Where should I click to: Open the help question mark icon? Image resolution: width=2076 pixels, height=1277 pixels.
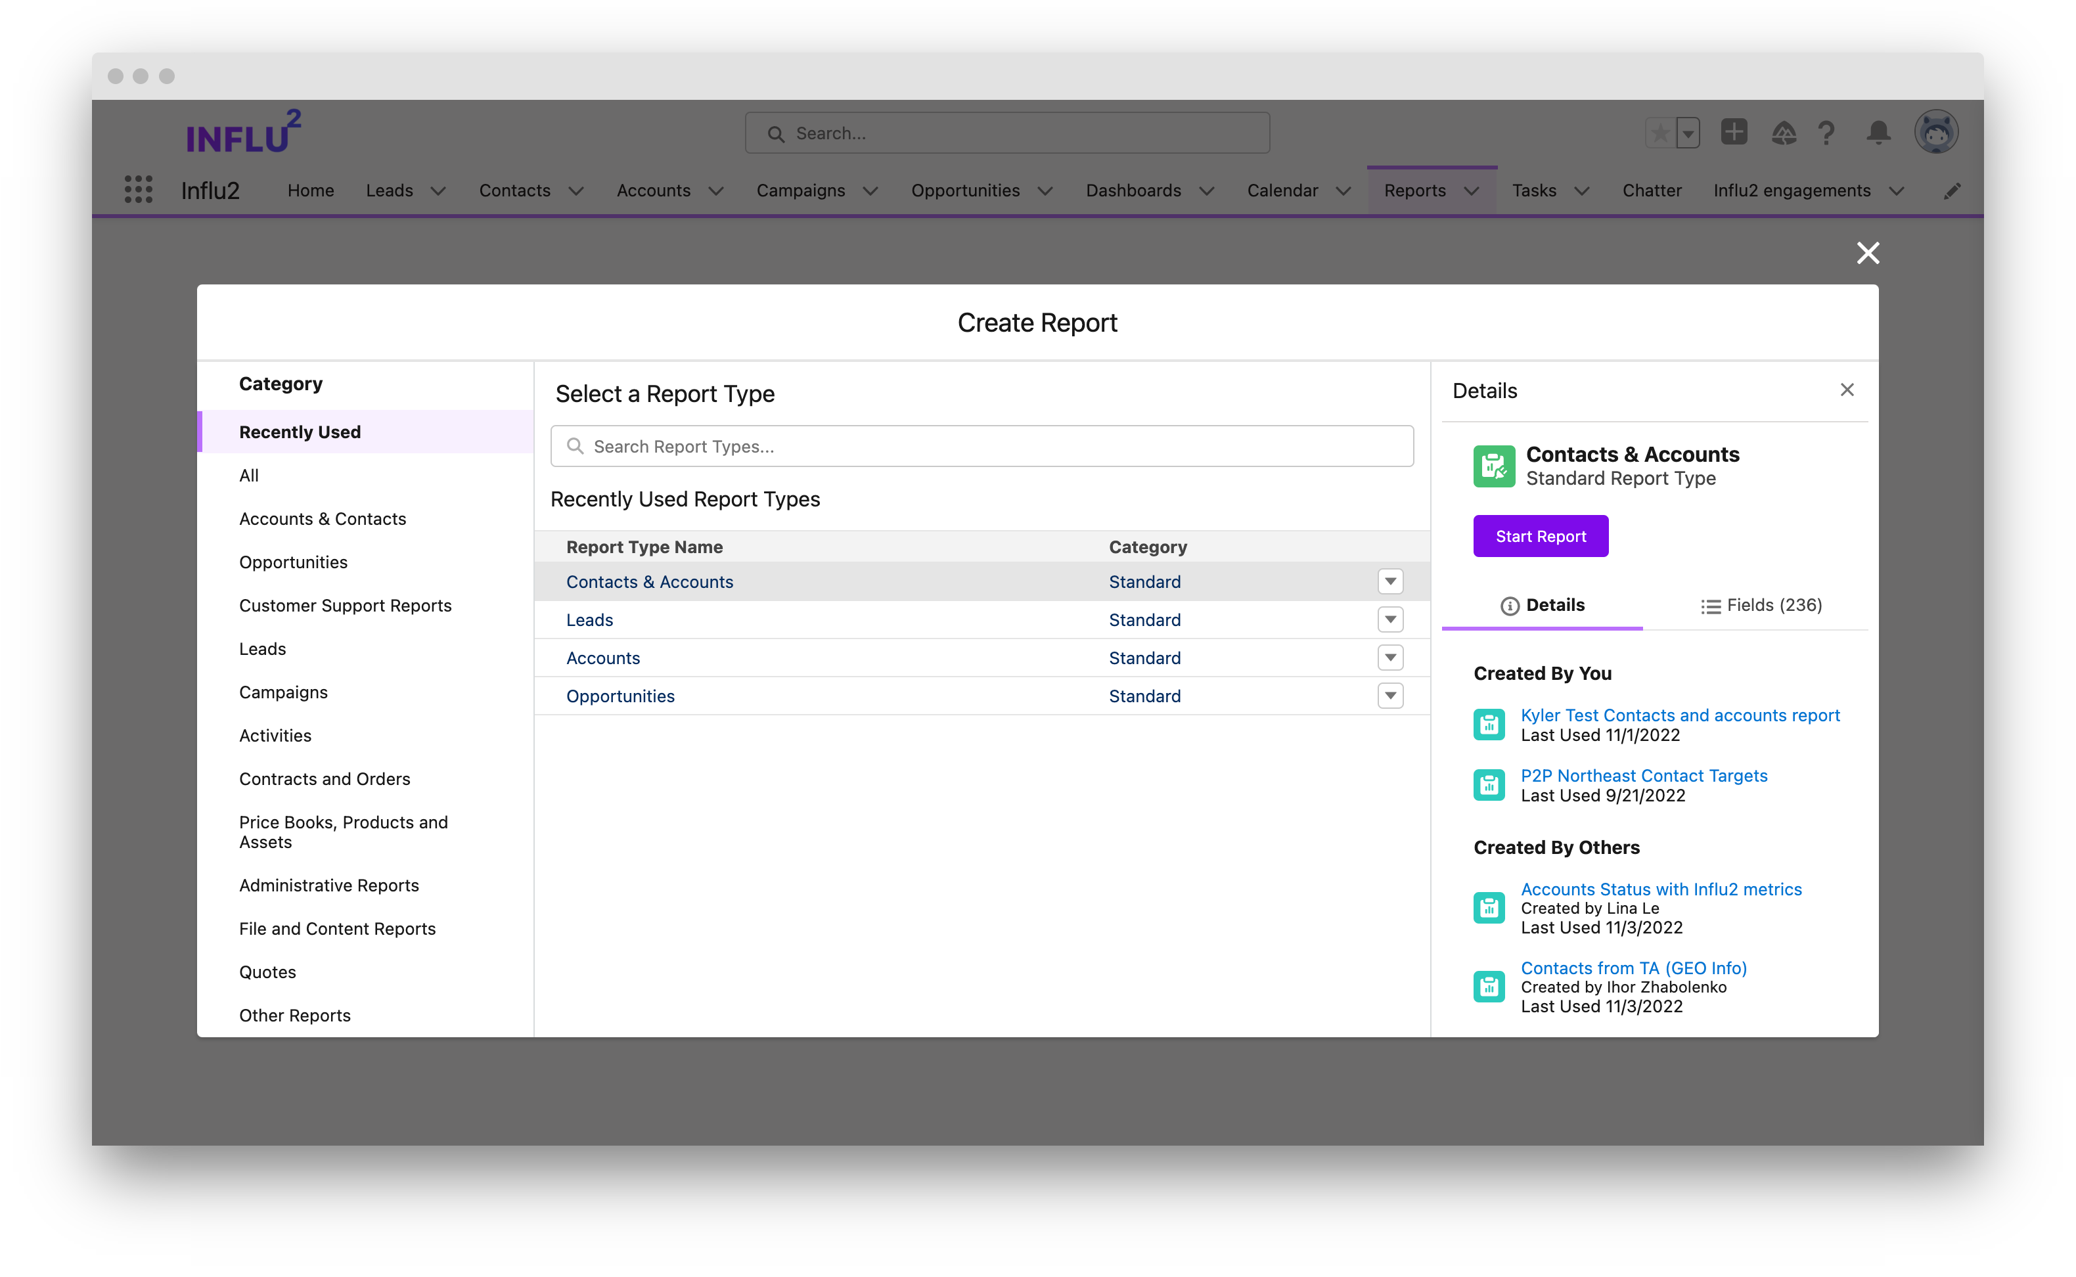tap(1826, 133)
